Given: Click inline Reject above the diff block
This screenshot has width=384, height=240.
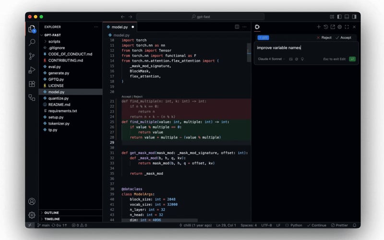Looking at the screenshot, I should (138, 96).
